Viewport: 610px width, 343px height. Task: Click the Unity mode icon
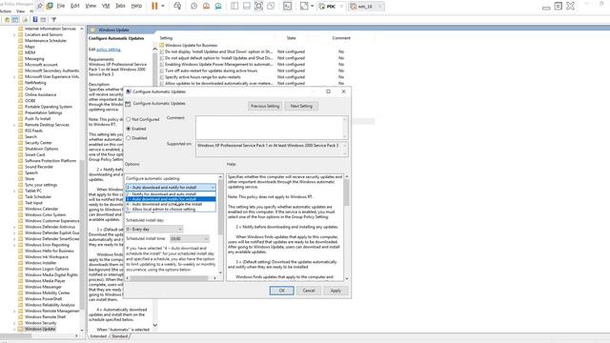coord(271,6)
